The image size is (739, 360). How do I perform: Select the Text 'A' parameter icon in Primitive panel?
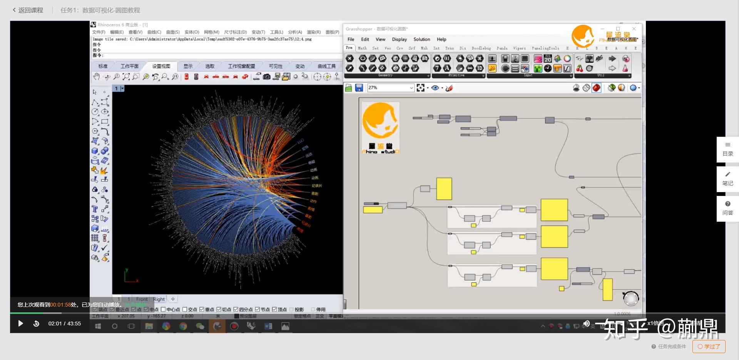(x=447, y=68)
